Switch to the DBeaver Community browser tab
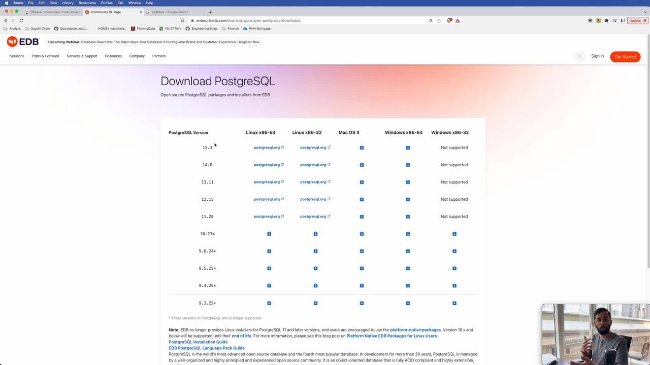This screenshot has width=650, height=365. (x=53, y=12)
